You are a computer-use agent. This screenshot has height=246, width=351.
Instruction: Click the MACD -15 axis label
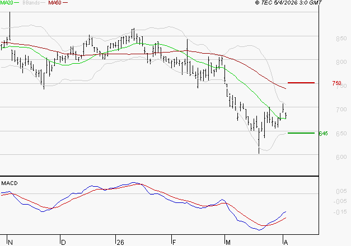(340, 212)
